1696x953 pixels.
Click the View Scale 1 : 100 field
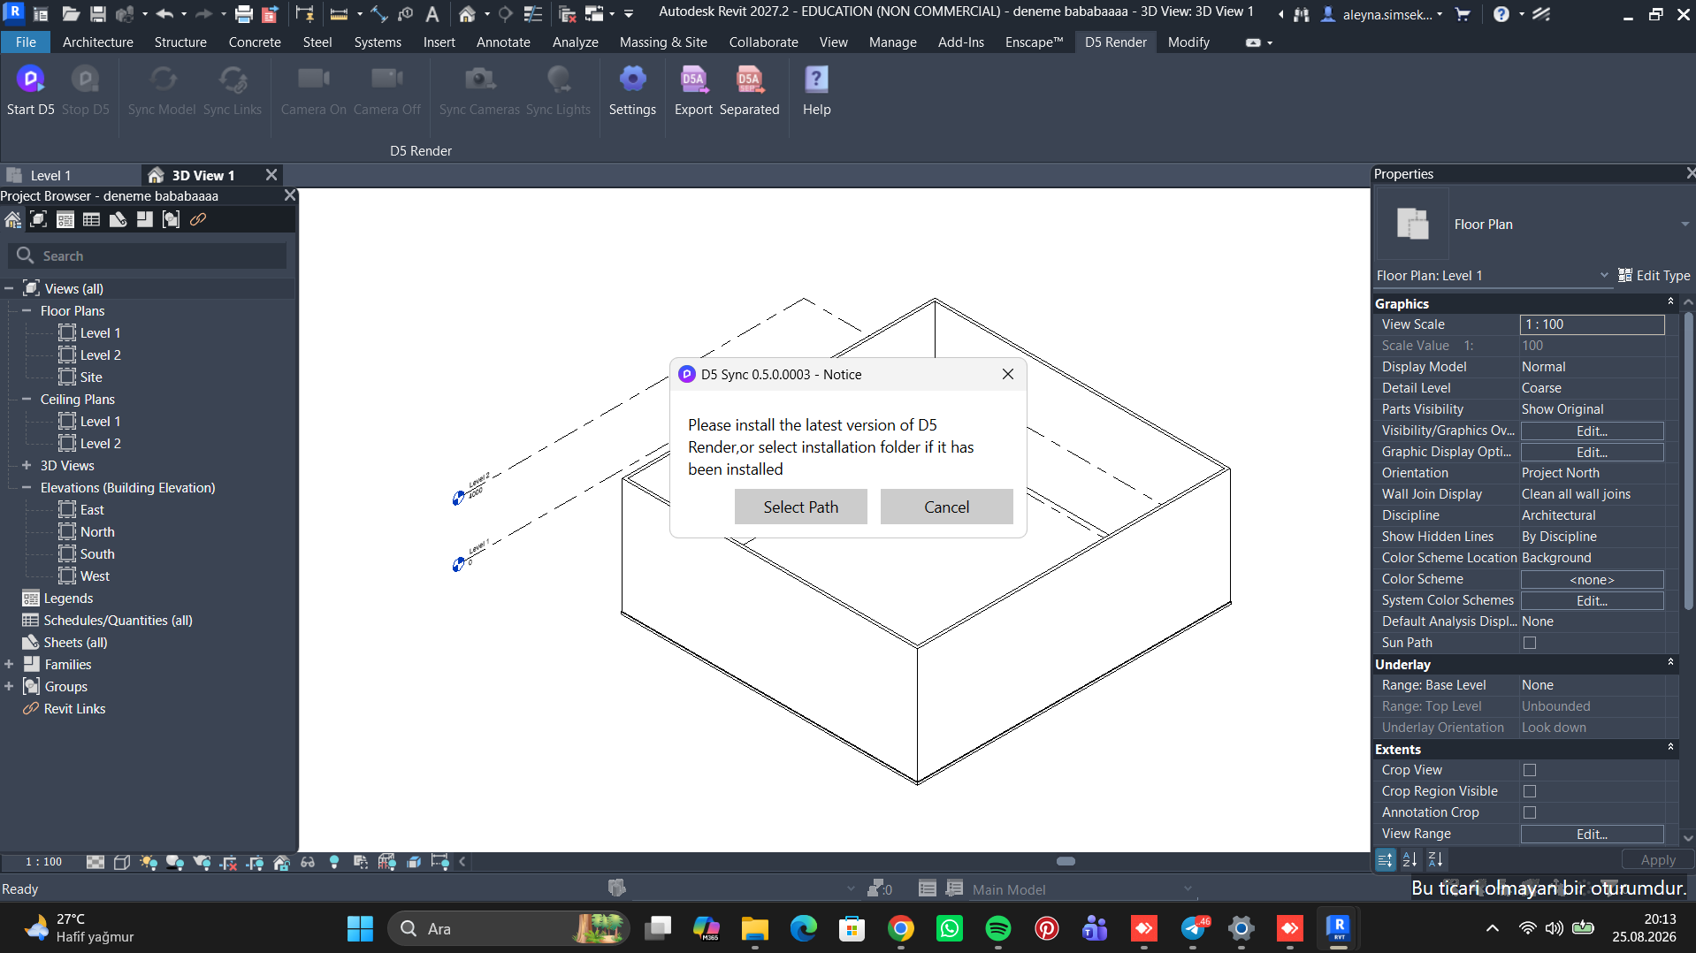click(x=1592, y=324)
